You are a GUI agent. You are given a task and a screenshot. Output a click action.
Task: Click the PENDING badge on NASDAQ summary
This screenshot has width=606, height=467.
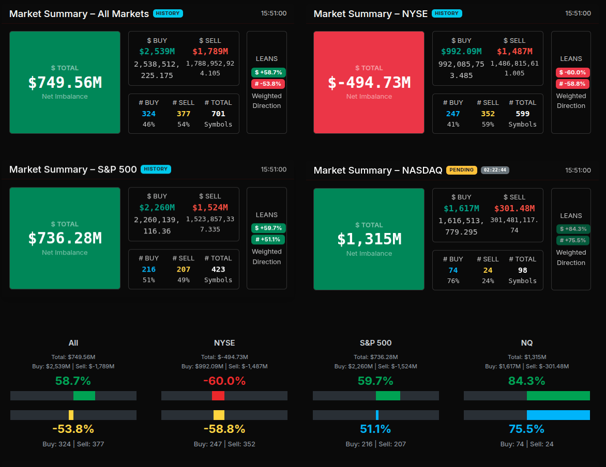click(461, 170)
